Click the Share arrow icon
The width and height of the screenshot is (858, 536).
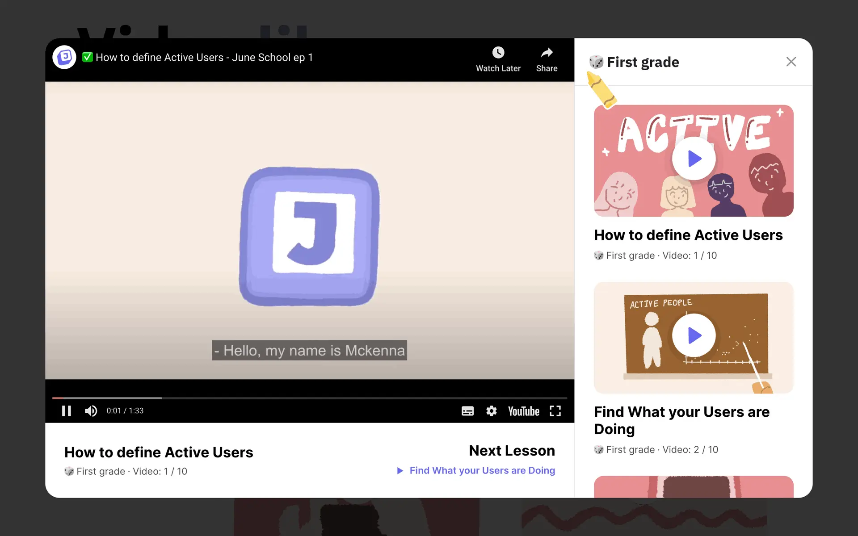(547, 53)
